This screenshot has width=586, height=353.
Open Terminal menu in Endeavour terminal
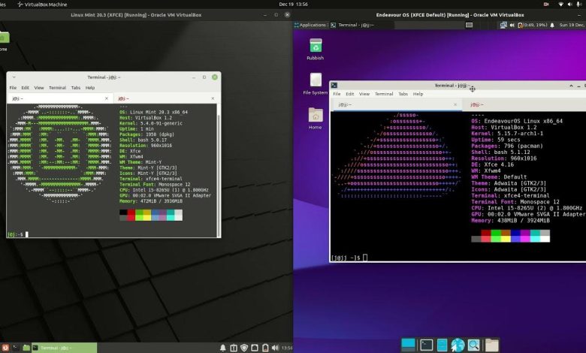pos(384,94)
